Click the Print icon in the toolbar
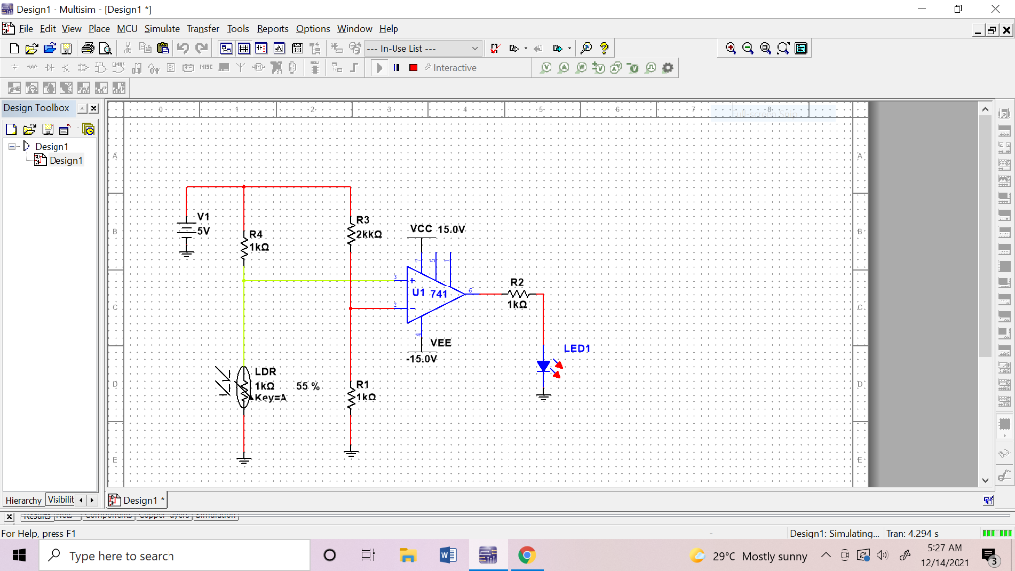Viewport: 1015px width, 571px height. (87, 48)
